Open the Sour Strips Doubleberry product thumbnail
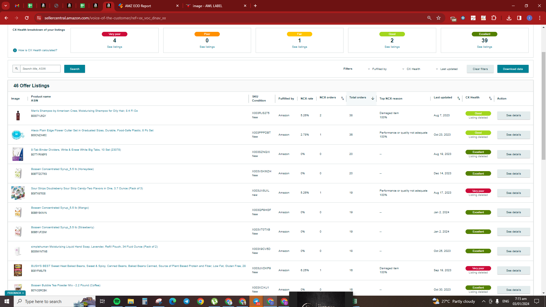 coord(18,193)
